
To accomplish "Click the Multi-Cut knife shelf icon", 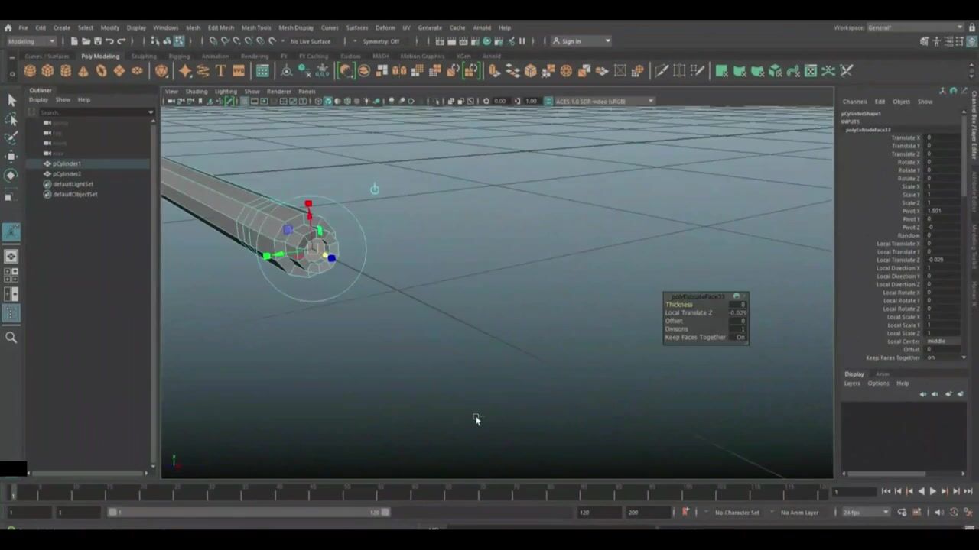I will tap(662, 71).
